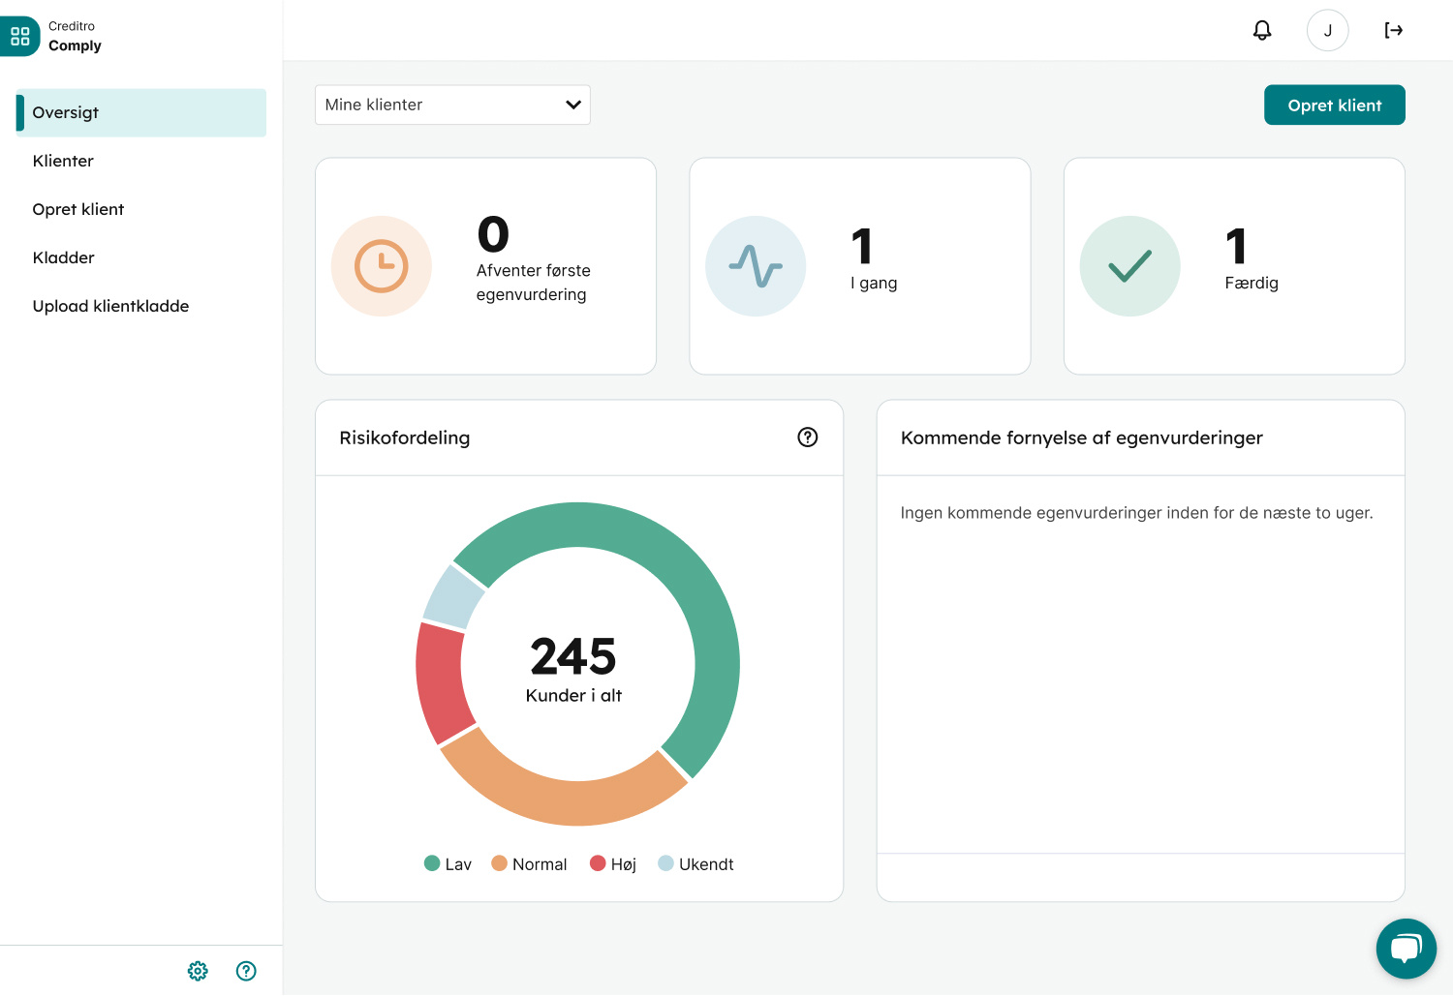The width and height of the screenshot is (1453, 996).
Task: Click the Risikofordeling help question icon
Action: click(808, 438)
